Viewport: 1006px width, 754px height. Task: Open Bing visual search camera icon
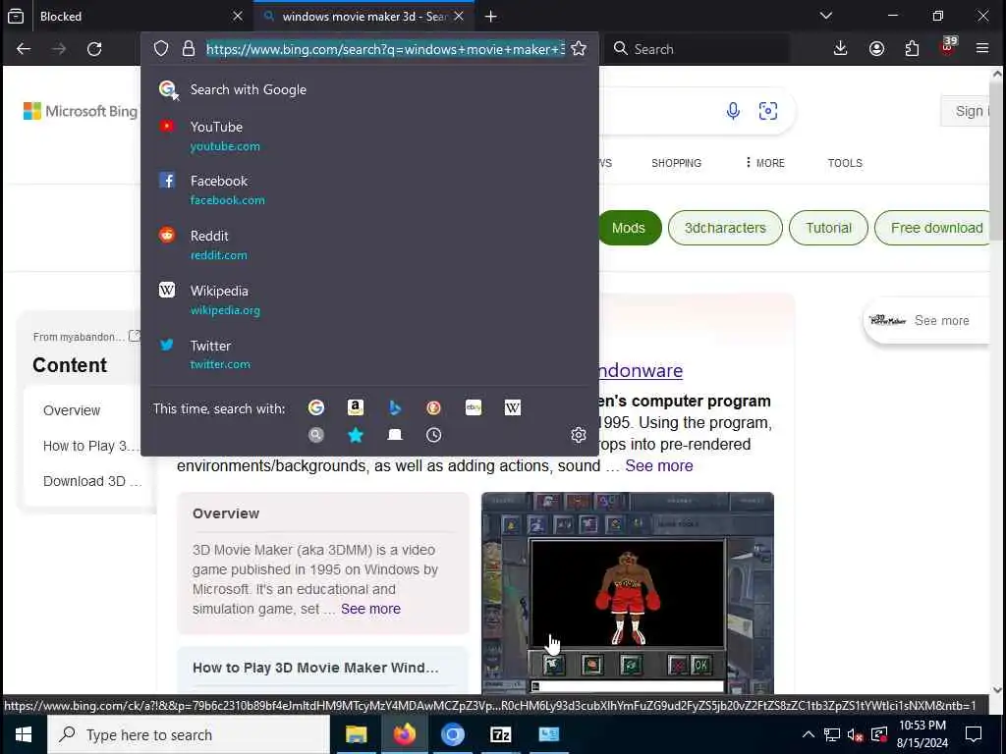tap(768, 111)
